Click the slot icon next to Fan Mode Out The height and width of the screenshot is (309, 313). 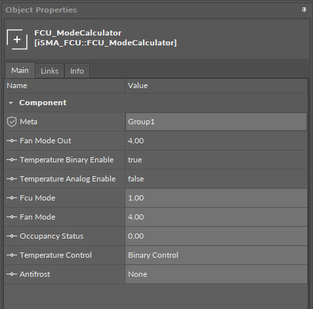[x=12, y=141]
